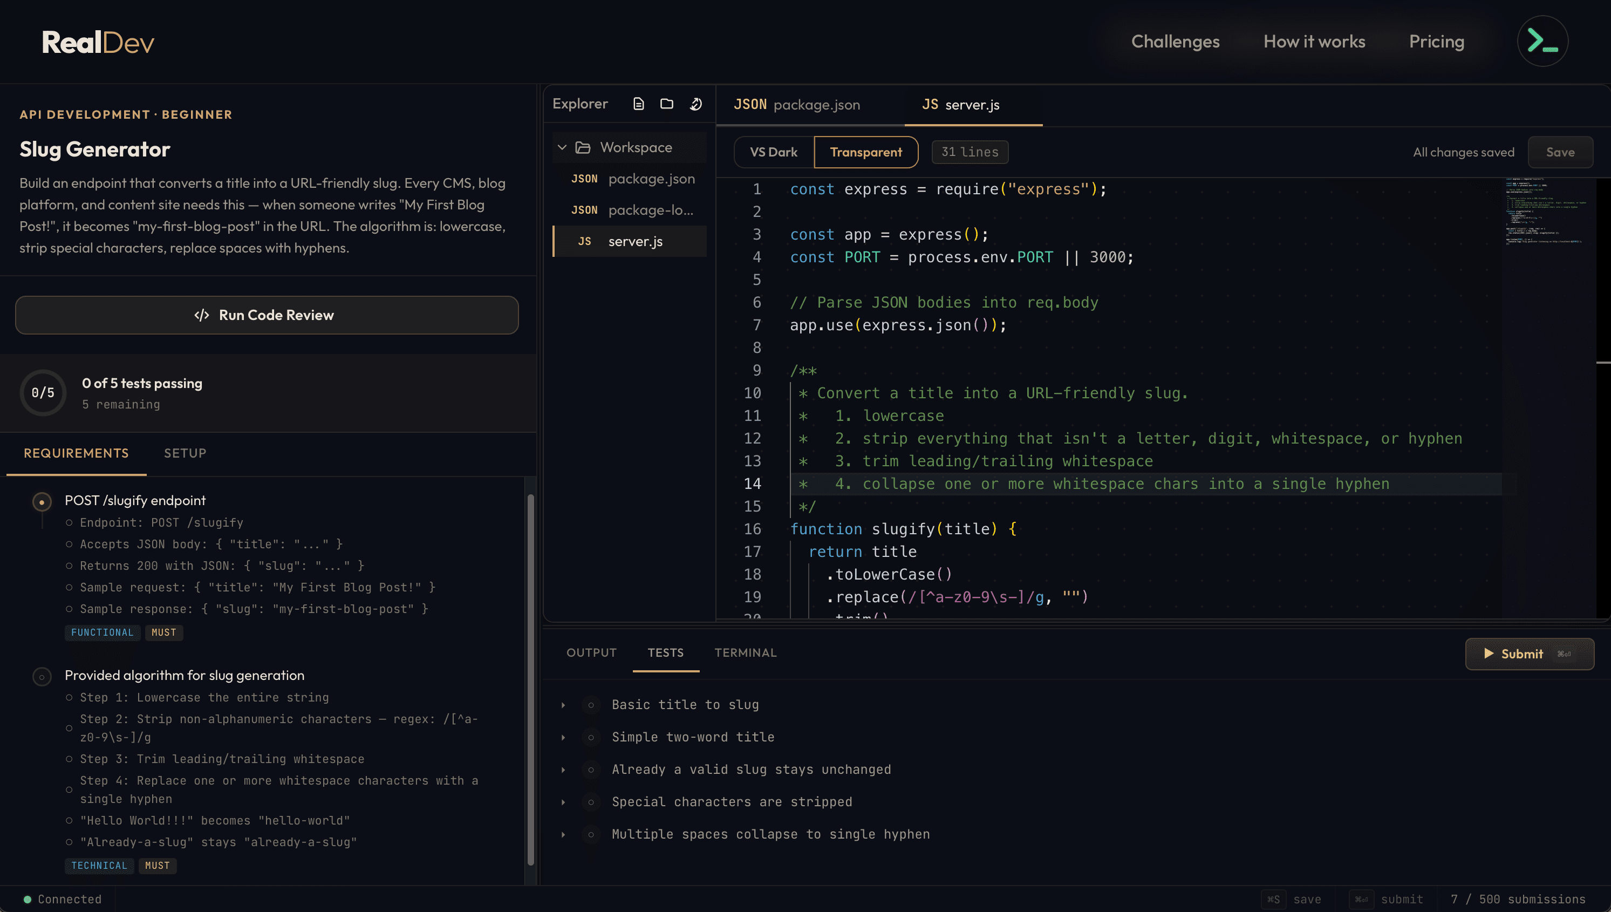Click the 31 lines badge
The image size is (1611, 912).
[970, 152]
